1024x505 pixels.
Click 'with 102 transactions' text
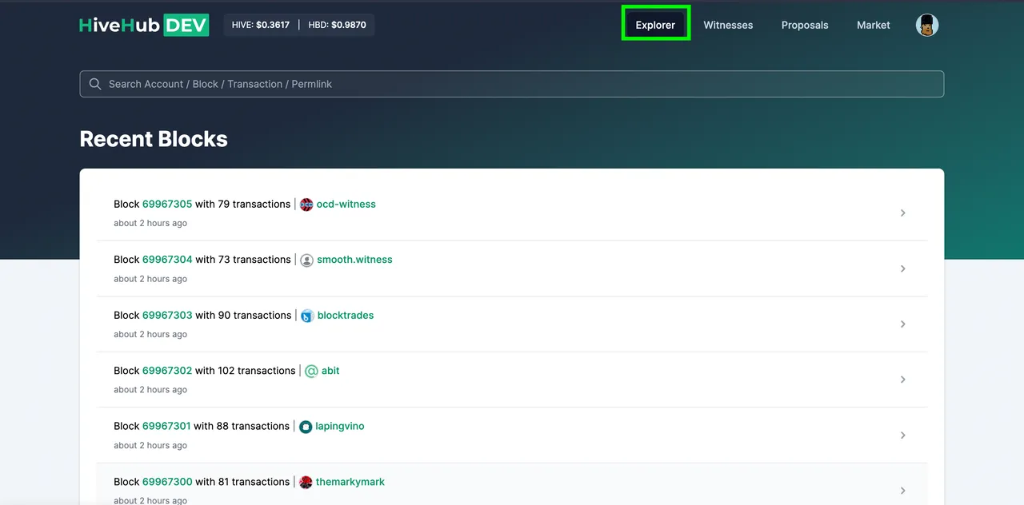click(246, 371)
